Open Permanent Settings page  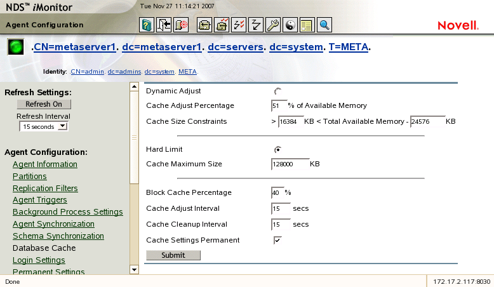point(48,271)
